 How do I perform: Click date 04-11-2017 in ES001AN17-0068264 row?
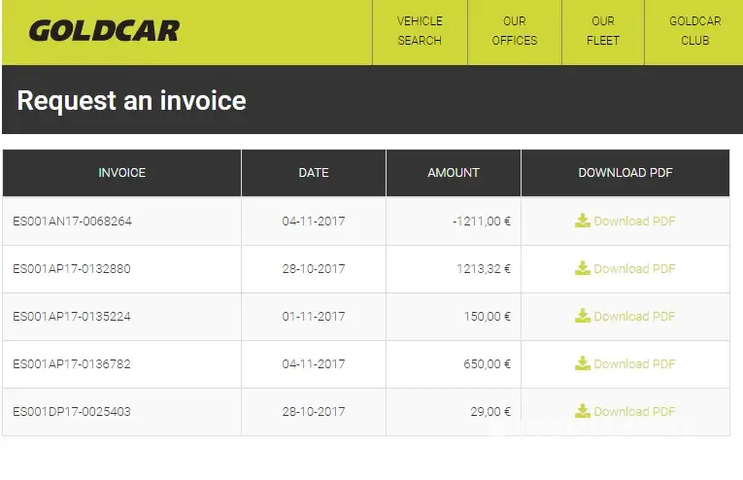pyautogui.click(x=313, y=222)
